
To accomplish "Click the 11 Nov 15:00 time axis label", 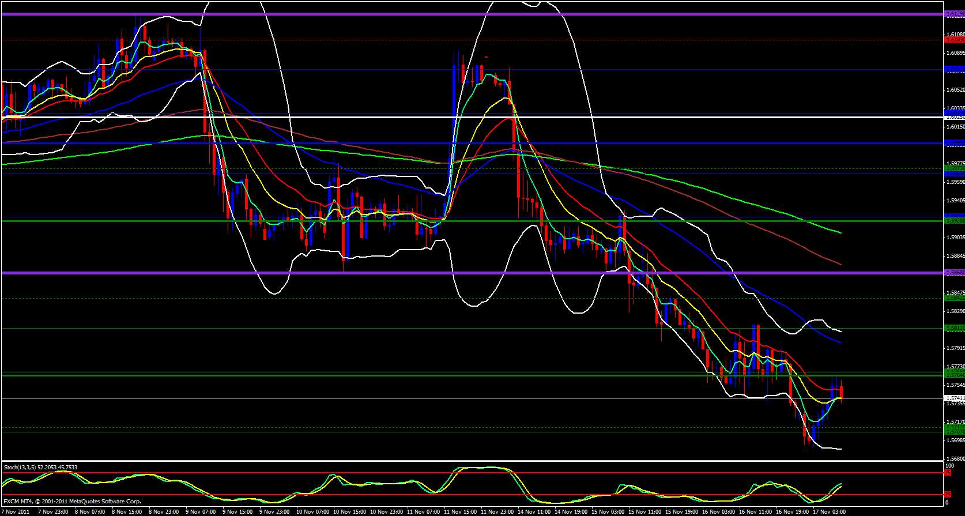I will coord(462,511).
